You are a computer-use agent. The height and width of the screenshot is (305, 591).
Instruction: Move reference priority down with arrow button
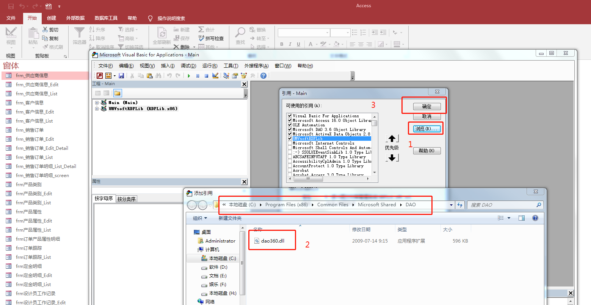click(392, 157)
